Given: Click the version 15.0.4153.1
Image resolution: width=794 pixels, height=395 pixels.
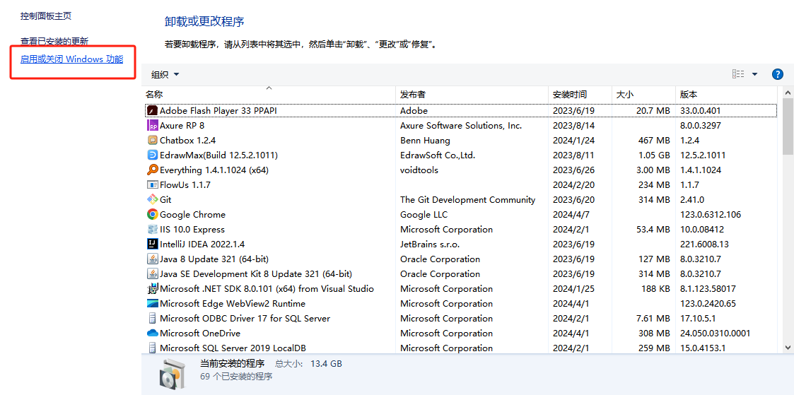Looking at the screenshot, I should [703, 348].
